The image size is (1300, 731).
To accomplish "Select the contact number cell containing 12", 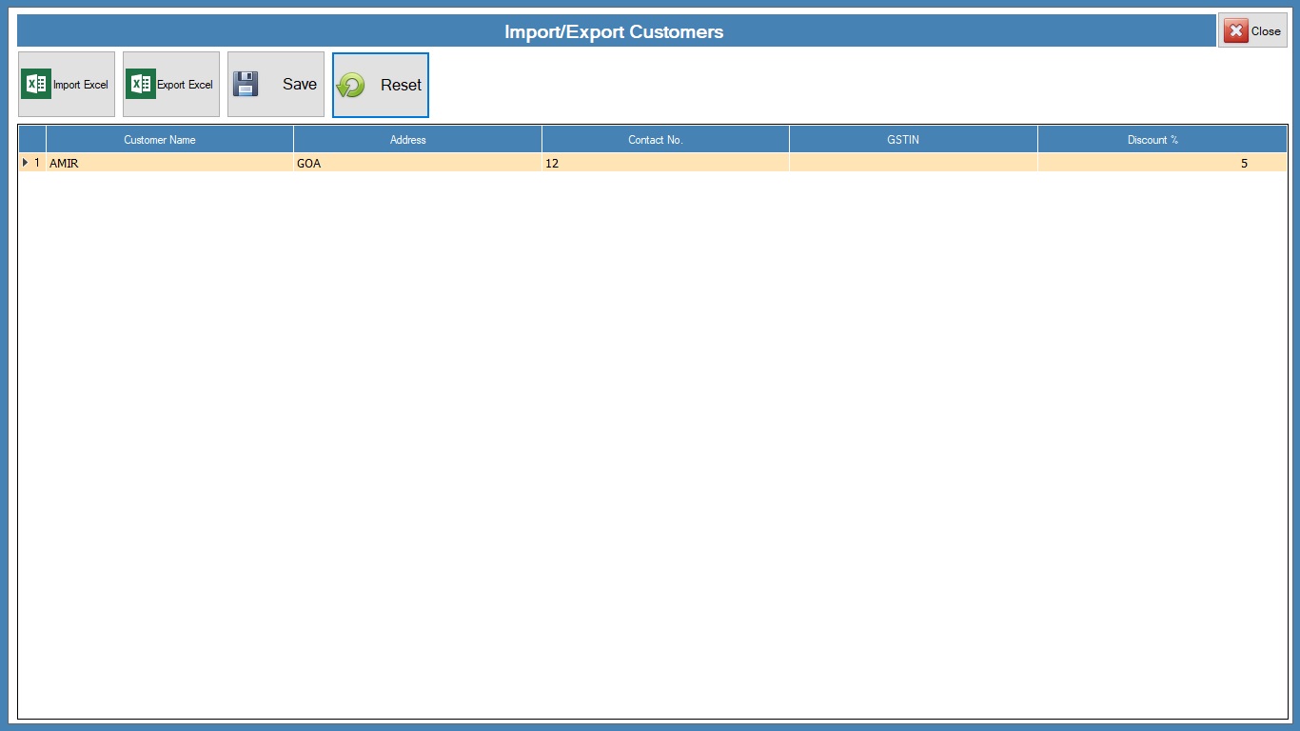I will click(664, 164).
